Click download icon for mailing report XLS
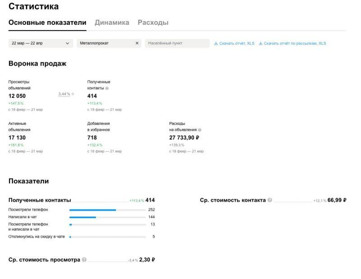The height and width of the screenshot is (279, 361). coord(260,44)
